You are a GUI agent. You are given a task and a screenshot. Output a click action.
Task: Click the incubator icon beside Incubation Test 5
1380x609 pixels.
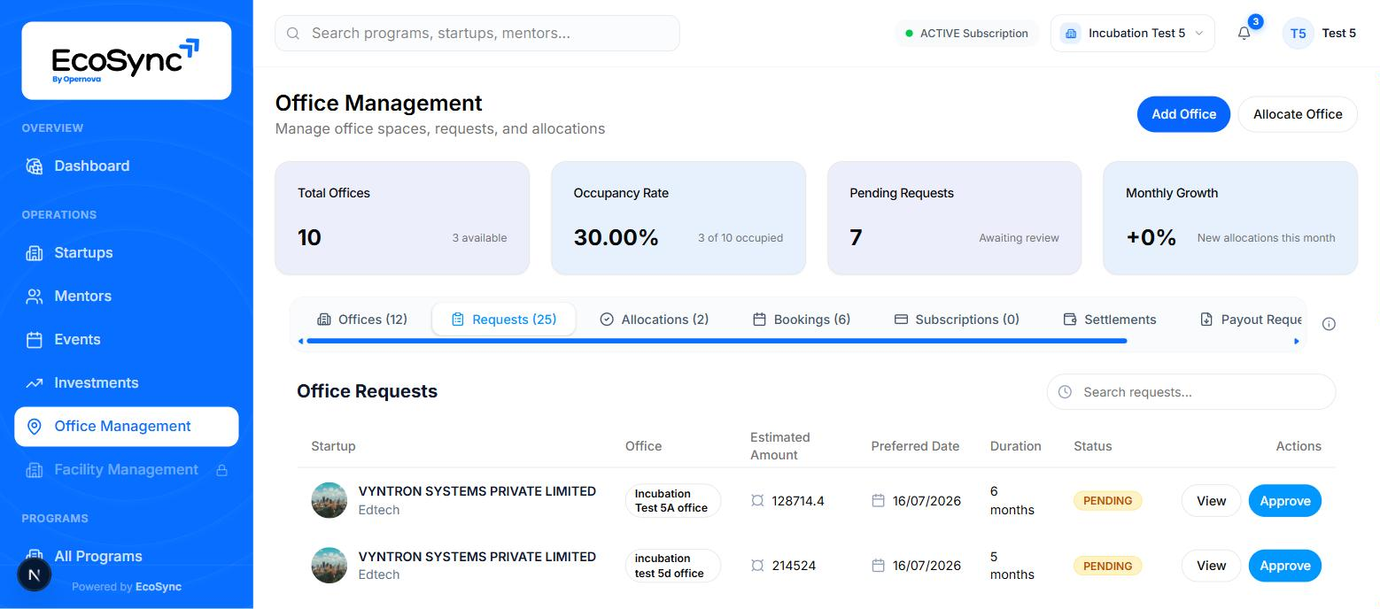[x=1071, y=33]
